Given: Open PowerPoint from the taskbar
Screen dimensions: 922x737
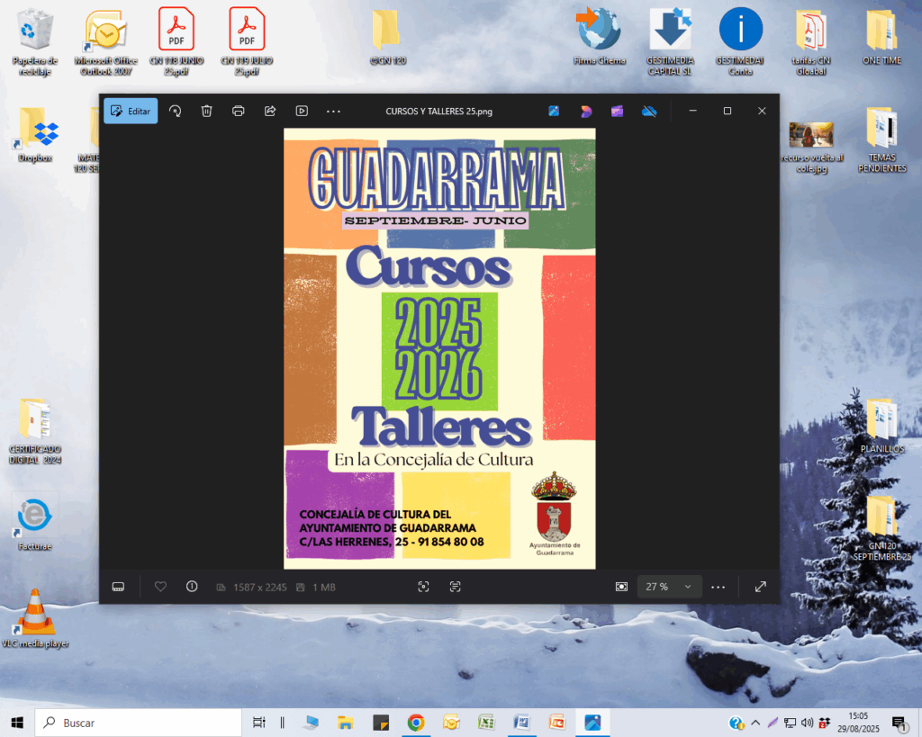Looking at the screenshot, I should [x=556, y=723].
